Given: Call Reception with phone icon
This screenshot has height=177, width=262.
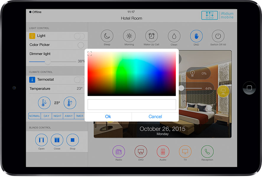Looking at the screenshot, I should 207,152.
